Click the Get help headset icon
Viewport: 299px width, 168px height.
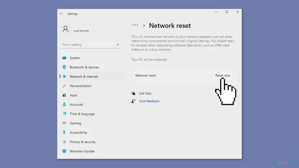point(133,93)
